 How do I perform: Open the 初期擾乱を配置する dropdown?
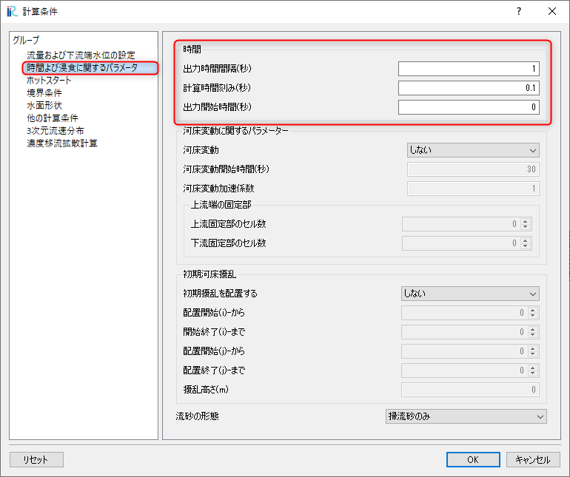pyautogui.click(x=469, y=294)
